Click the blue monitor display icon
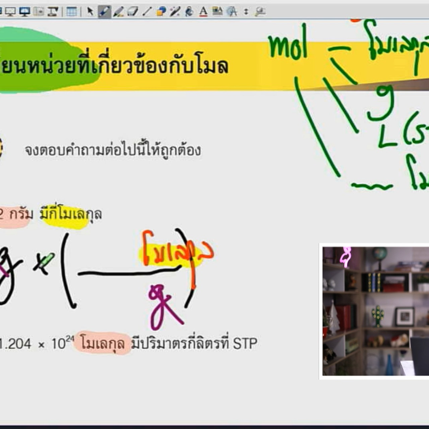Screen dimensions: 429x429 click(24, 12)
